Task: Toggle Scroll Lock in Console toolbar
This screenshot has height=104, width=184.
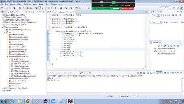Action: [151, 73]
